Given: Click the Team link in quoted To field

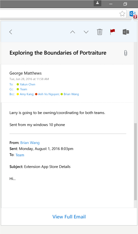Looking at the screenshot, I should tap(20, 155).
